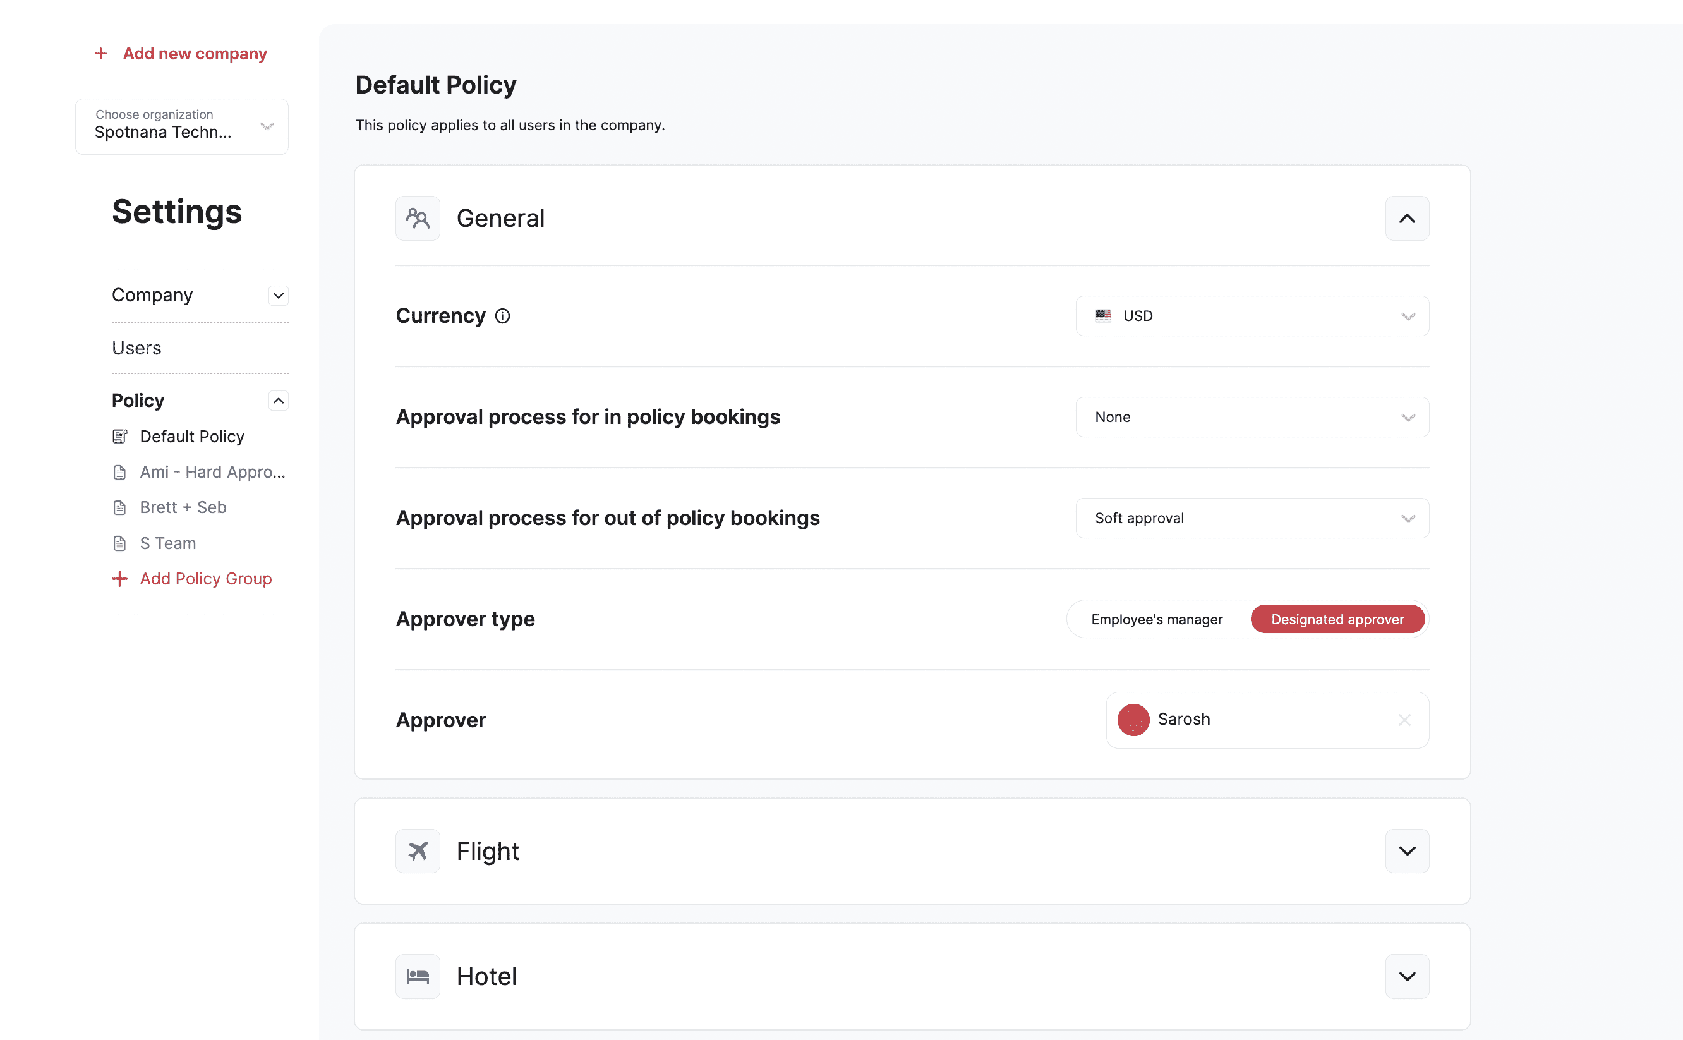This screenshot has height=1040, width=1683.
Task: Click Add Policy Group link
Action: click(x=206, y=579)
